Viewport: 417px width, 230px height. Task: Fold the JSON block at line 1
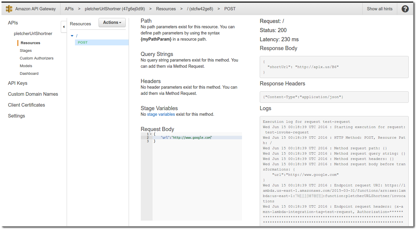(151, 134)
